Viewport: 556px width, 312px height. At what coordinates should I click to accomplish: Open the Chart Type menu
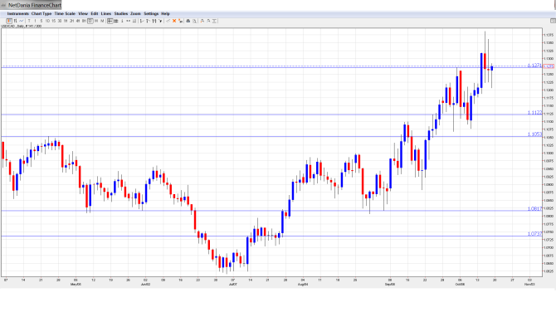pyautogui.click(x=41, y=14)
